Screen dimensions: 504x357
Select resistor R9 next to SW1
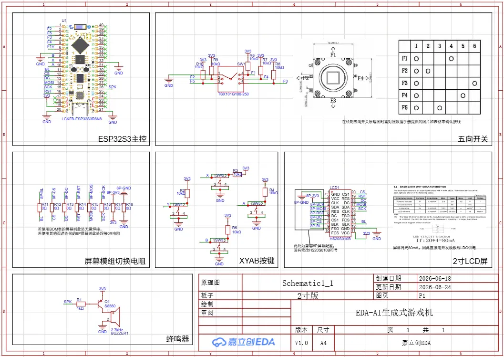(212, 71)
